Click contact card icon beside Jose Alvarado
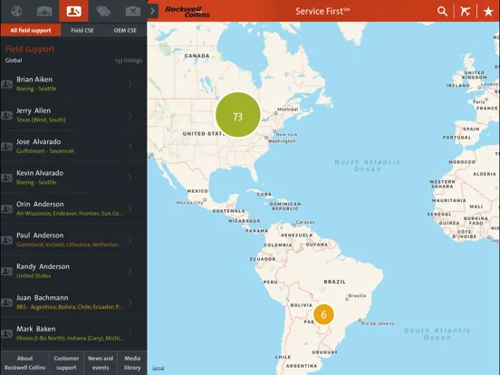The height and width of the screenshot is (375, 500). point(6,147)
